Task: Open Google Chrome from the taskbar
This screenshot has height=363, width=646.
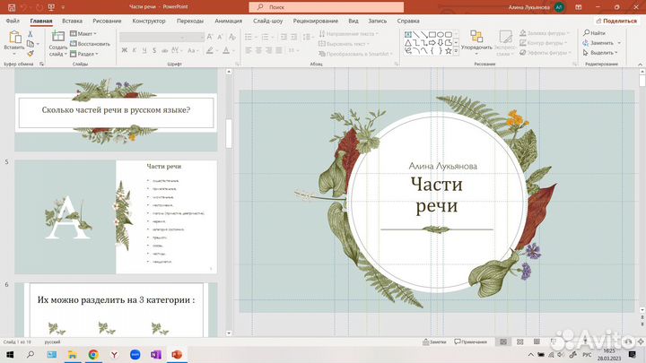Action: point(93,354)
